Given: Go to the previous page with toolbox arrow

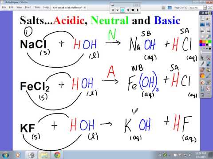Looking at the screenshot, I should (x=202, y=30).
